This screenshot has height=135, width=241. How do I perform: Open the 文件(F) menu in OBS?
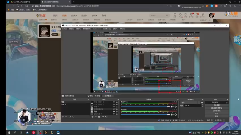tap(64, 29)
